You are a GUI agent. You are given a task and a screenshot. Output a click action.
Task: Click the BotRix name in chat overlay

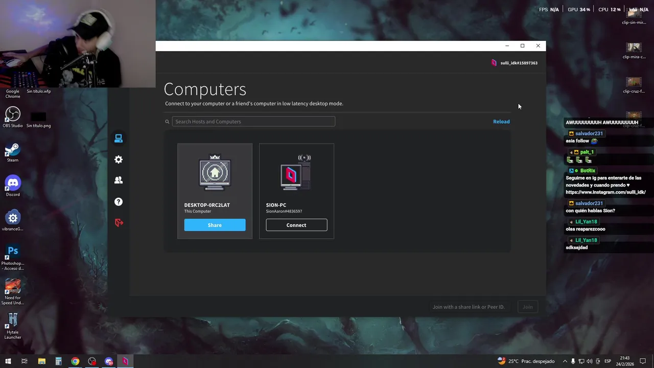click(x=588, y=171)
